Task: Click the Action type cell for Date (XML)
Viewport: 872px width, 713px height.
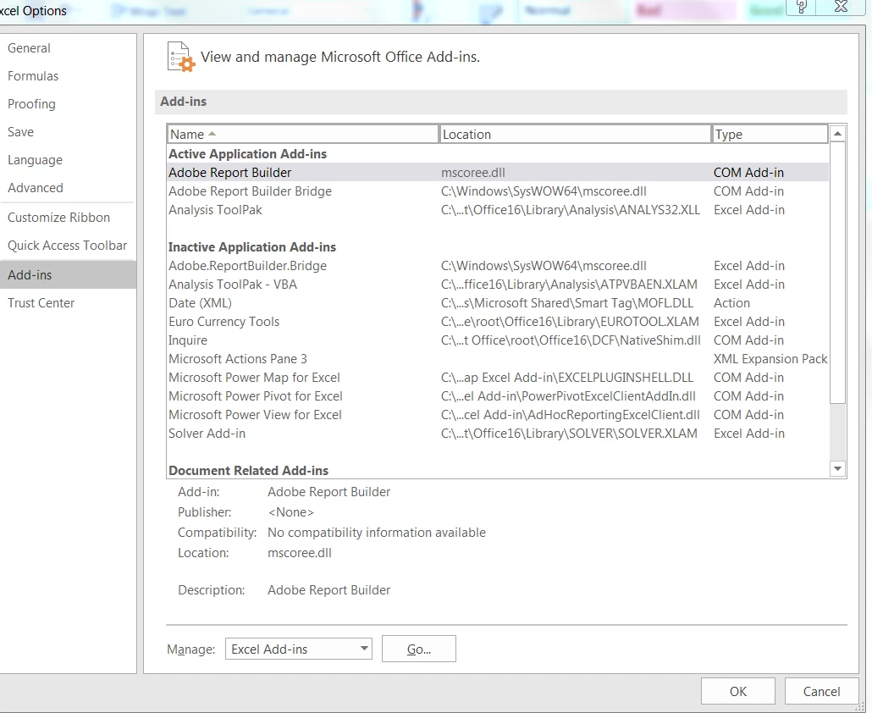Action: [x=731, y=303]
